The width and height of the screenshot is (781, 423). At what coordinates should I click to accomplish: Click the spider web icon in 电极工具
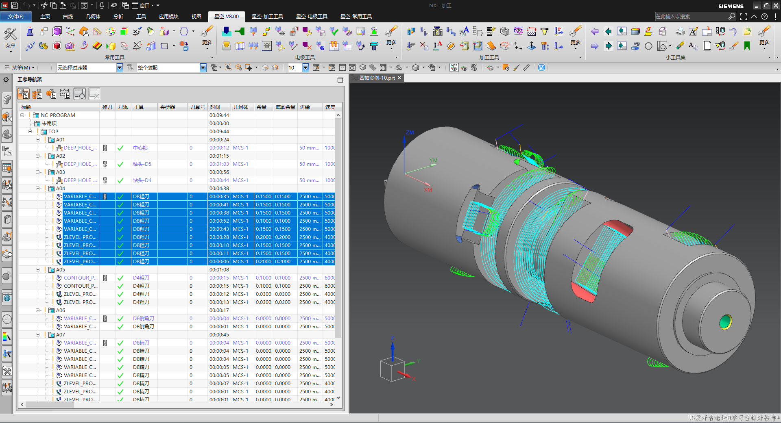click(x=267, y=46)
